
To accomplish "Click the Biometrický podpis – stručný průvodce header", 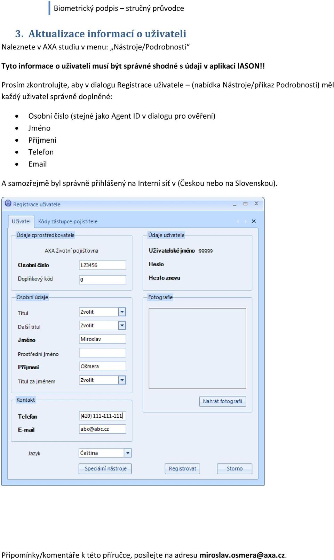I will [x=119, y=8].
